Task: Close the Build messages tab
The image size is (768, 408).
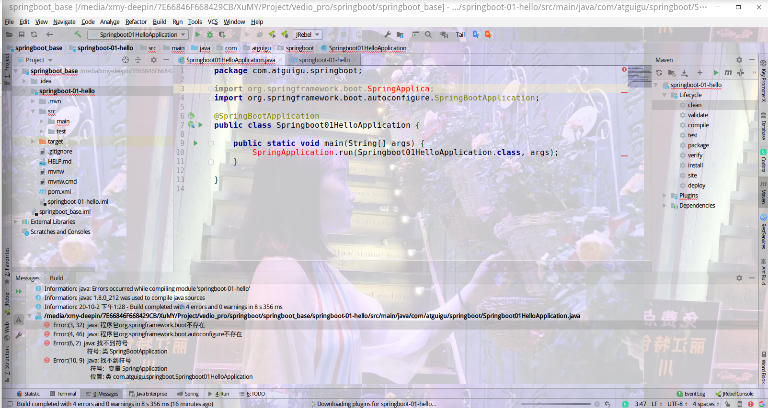Action: 68,278
